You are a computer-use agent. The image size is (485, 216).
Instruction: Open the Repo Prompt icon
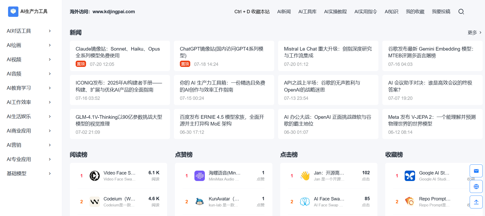410,202
